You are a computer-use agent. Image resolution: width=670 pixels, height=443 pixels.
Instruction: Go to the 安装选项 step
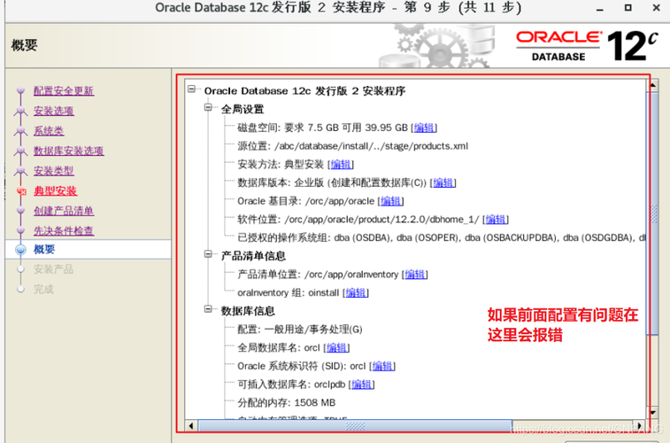(54, 111)
